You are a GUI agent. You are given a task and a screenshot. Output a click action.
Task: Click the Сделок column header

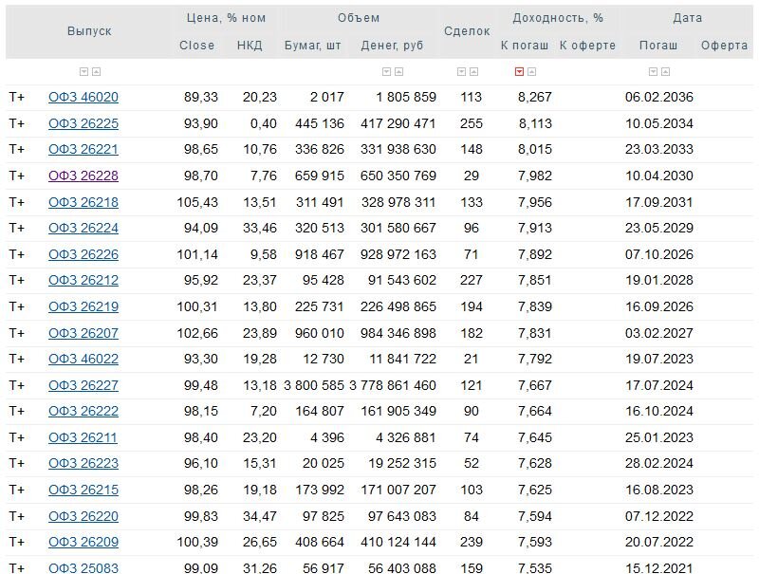[467, 31]
